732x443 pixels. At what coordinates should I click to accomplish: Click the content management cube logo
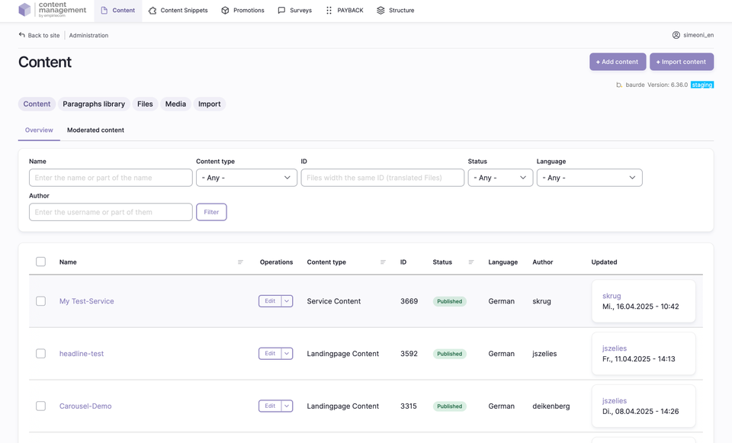25,10
